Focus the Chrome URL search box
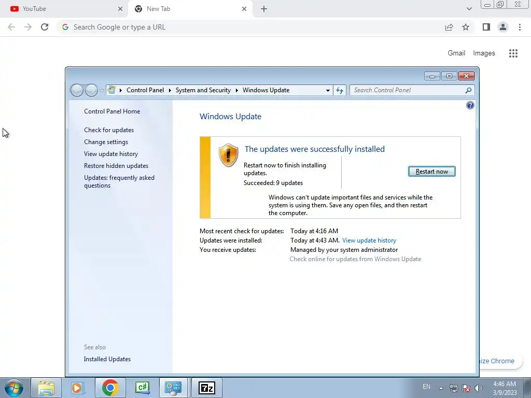Viewport: 531px width, 398px height. pos(250,27)
